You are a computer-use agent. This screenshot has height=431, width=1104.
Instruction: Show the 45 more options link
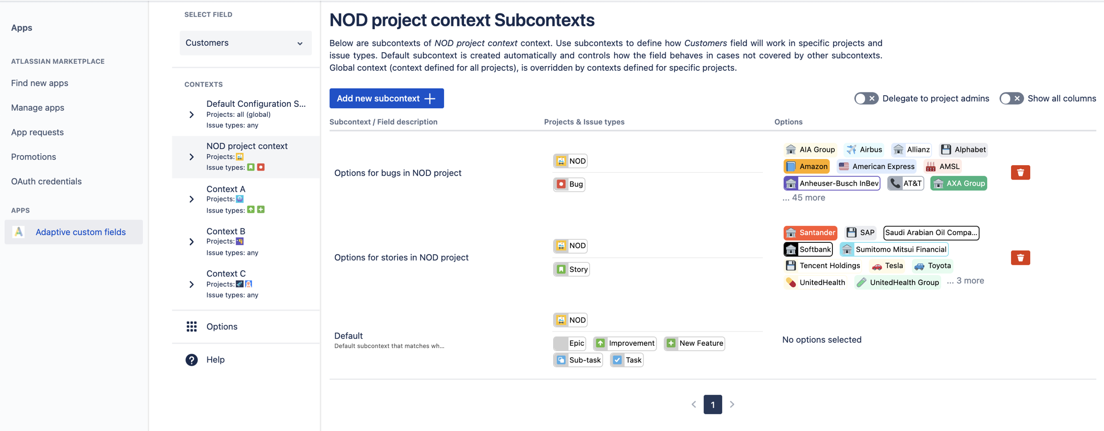tap(804, 198)
